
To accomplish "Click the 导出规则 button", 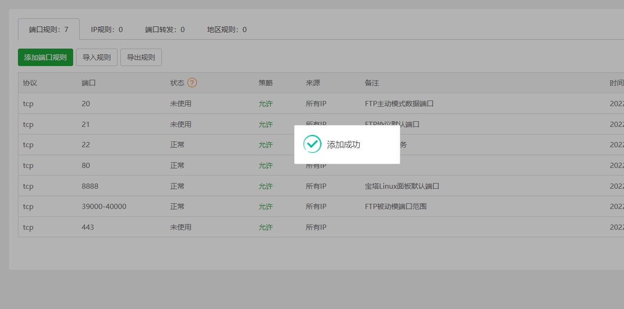I will coord(141,57).
